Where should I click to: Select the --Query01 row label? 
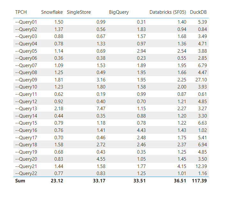(26, 22)
